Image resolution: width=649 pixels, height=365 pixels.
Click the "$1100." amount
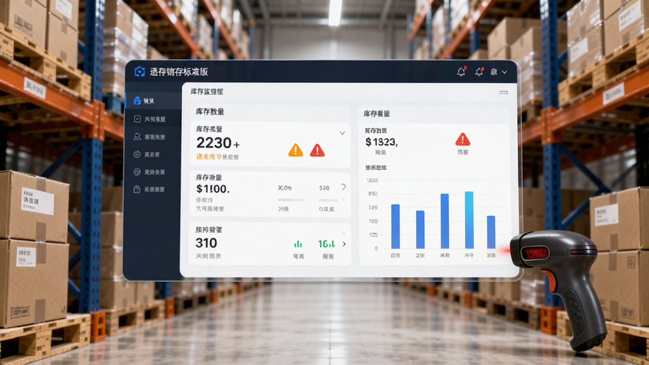coord(213,189)
